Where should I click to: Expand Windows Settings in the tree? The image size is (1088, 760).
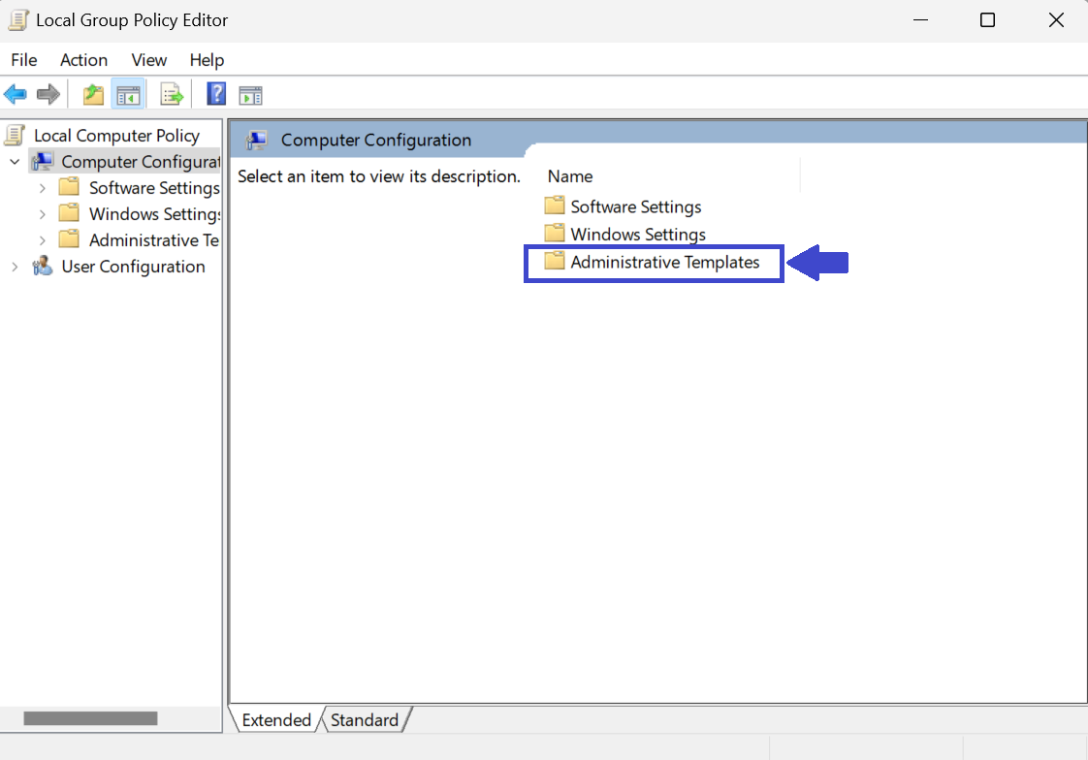pos(42,214)
